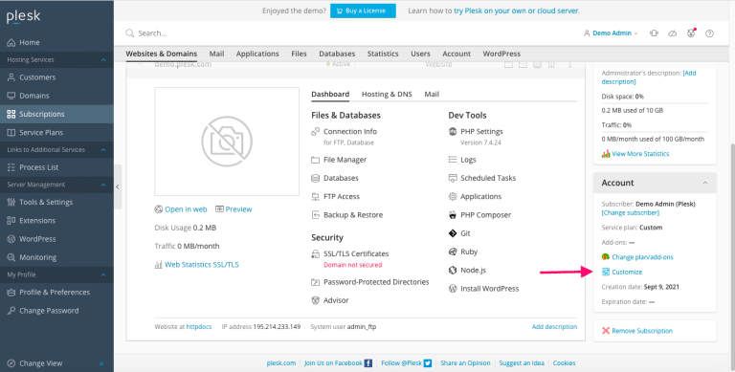Open Scheduled Tasks
This screenshot has height=372, width=735.
[x=488, y=178]
